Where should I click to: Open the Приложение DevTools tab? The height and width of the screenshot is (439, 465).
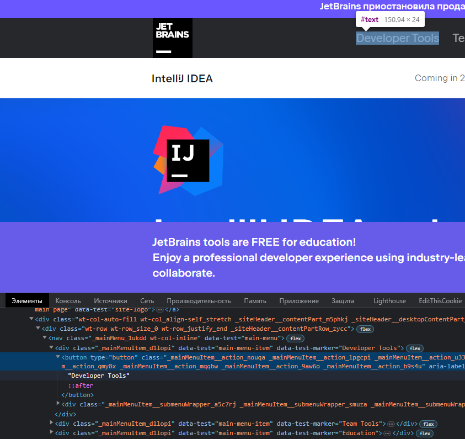point(299,301)
